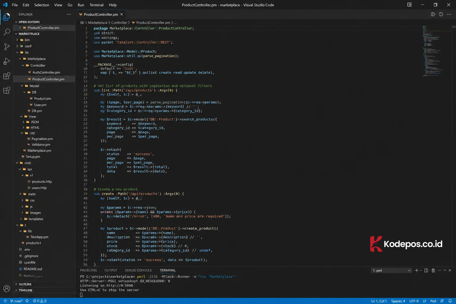Click inside the terminal input area
The image size is (456, 304).
(81, 295)
